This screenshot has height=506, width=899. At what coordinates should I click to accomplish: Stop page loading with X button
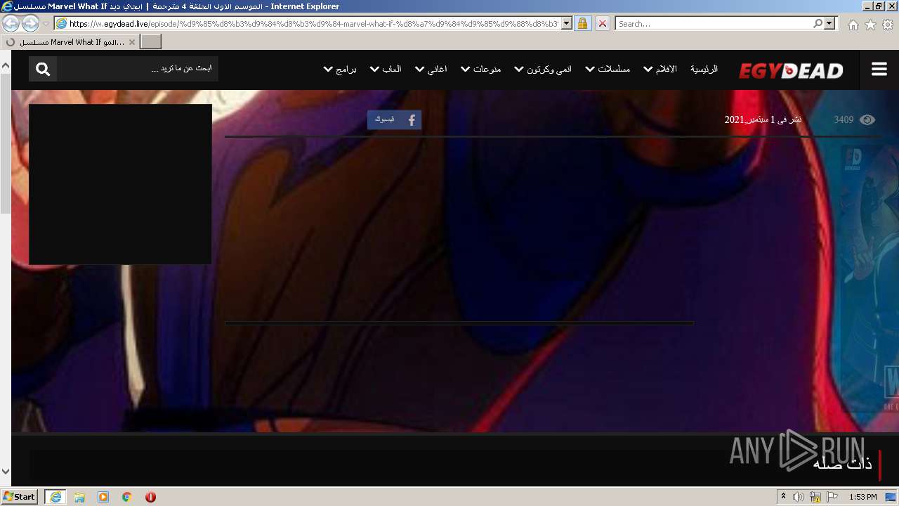pyautogui.click(x=602, y=24)
